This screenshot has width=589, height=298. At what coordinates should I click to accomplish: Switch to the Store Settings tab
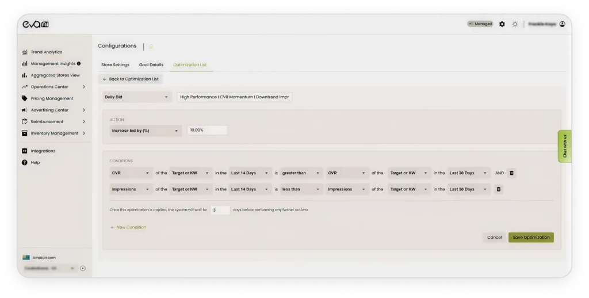coord(115,64)
